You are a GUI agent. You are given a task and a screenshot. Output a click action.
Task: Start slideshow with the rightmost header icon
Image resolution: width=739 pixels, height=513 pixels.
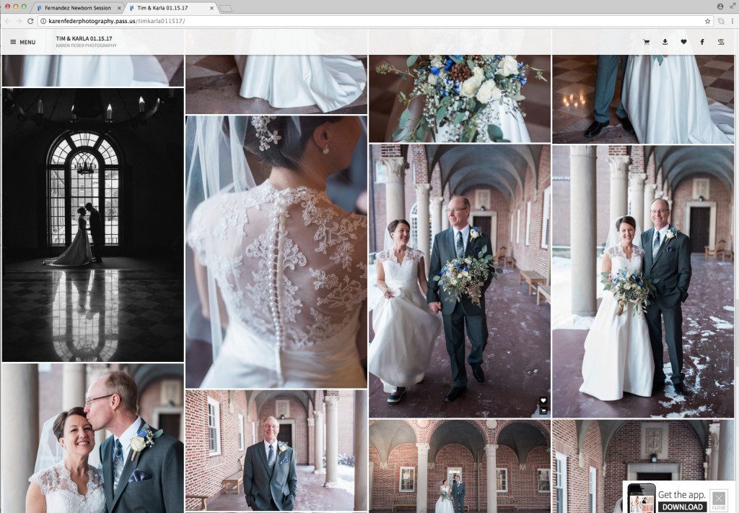click(x=721, y=42)
